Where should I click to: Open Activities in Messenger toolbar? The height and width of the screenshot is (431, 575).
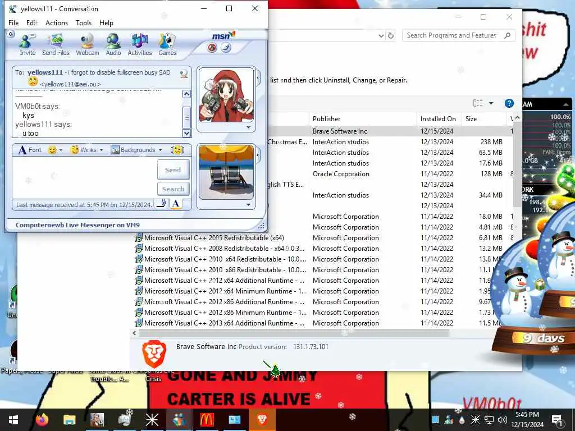(140, 44)
